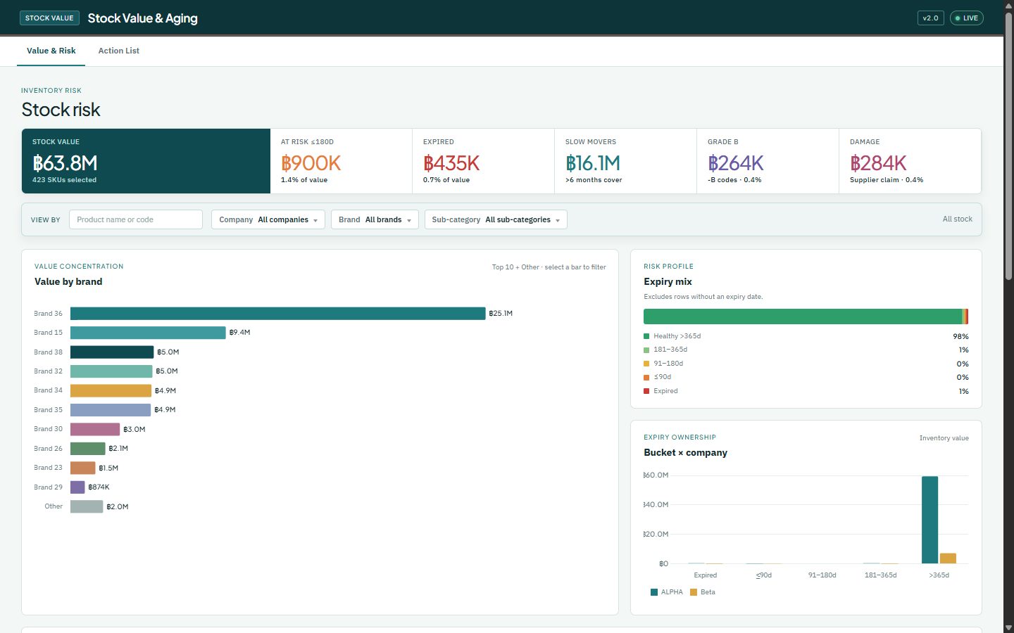
Task: Click the 181–365d legend swatch
Action: [x=646, y=350]
